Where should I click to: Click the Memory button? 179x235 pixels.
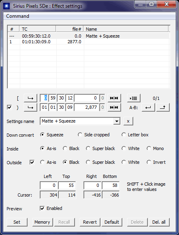(x=42, y=222)
